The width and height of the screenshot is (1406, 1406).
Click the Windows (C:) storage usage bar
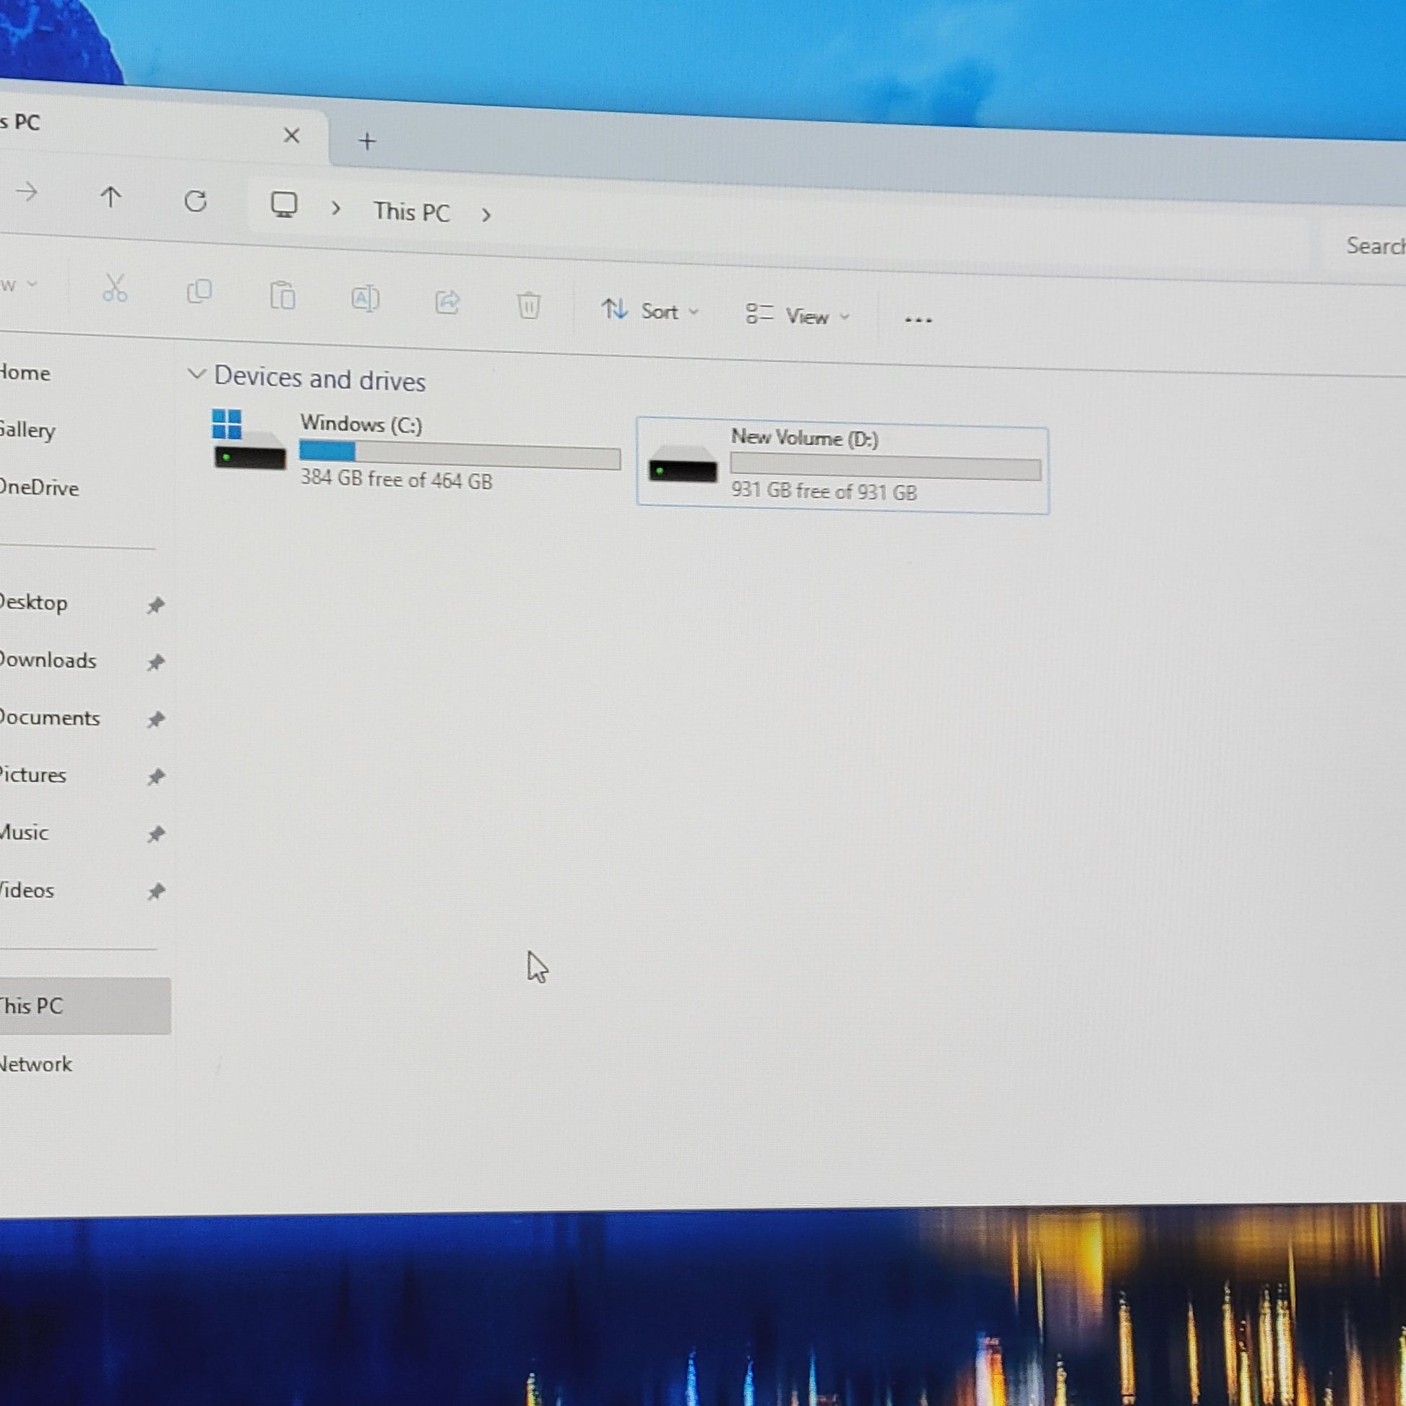(460, 454)
